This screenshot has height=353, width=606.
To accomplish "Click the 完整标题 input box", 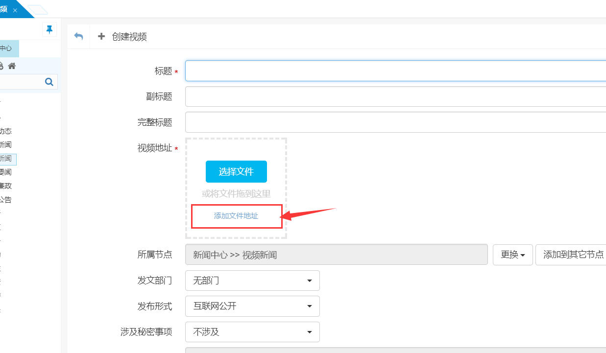I will [395, 122].
